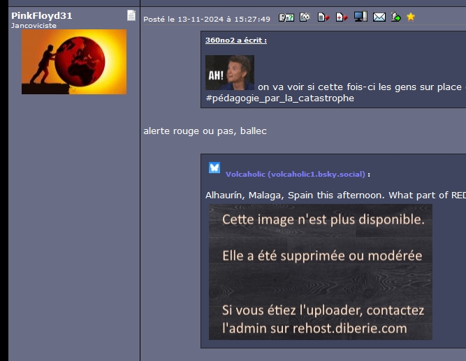Open Volcaholic (volcaholic1.bsky.social) link
Image resolution: width=466 pixels, height=361 pixels.
(296, 174)
